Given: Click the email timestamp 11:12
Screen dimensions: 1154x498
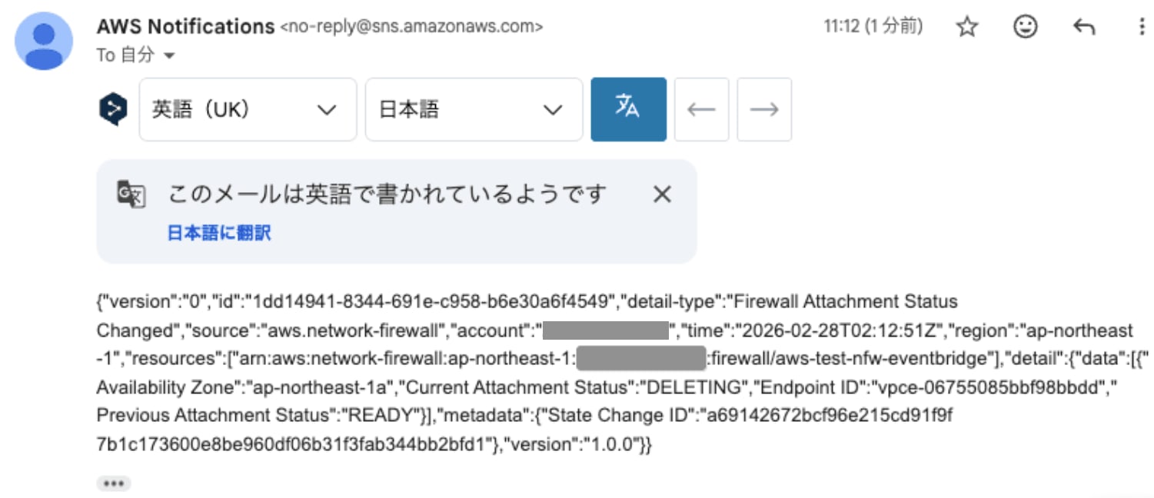Looking at the screenshot, I should coord(840,25).
